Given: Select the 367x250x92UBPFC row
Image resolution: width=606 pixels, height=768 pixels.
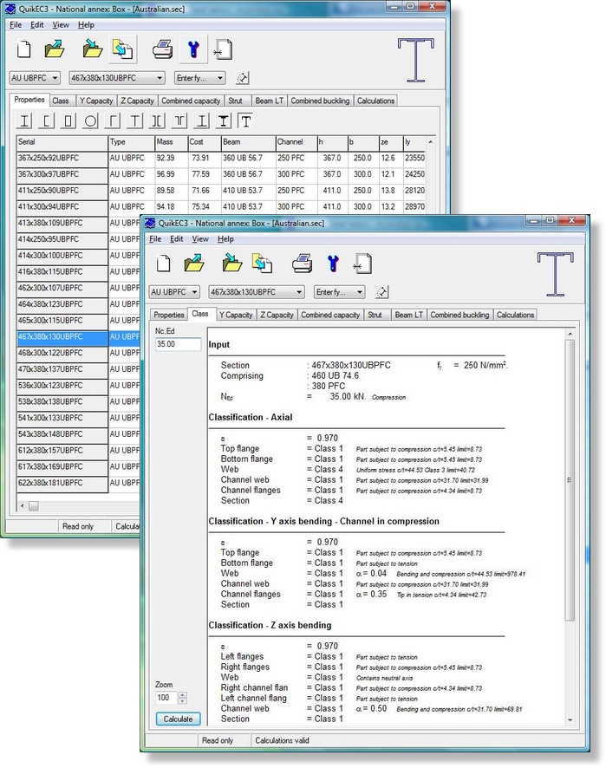Looking at the screenshot, I should coord(221,159).
